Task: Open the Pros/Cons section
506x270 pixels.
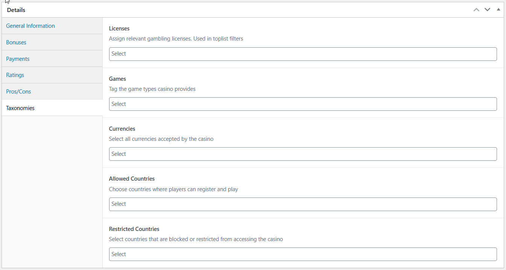Action: [18, 91]
